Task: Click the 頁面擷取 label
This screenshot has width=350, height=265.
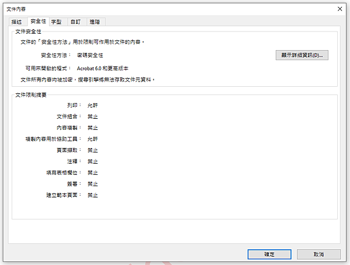Action: [x=69, y=150]
